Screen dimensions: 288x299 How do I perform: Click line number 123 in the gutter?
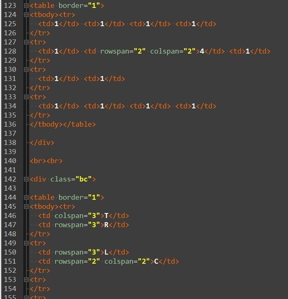pyautogui.click(x=10, y=5)
